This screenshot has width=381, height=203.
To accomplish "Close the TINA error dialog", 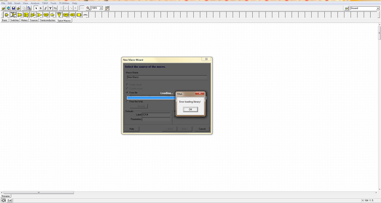I will (200, 93).
